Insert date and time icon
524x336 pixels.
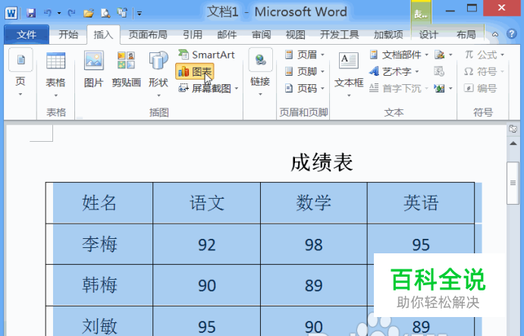pyautogui.click(x=439, y=71)
